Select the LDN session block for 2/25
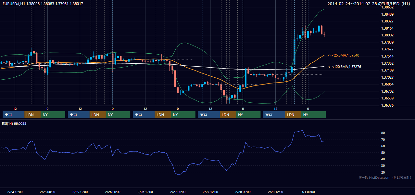415x195 pixels. point(97,115)
